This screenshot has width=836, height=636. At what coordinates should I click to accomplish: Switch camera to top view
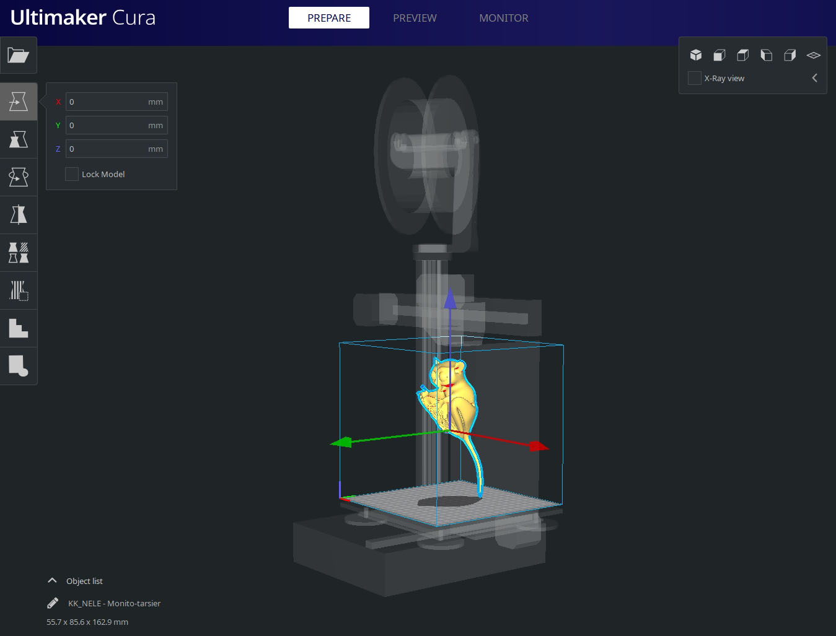[743, 55]
